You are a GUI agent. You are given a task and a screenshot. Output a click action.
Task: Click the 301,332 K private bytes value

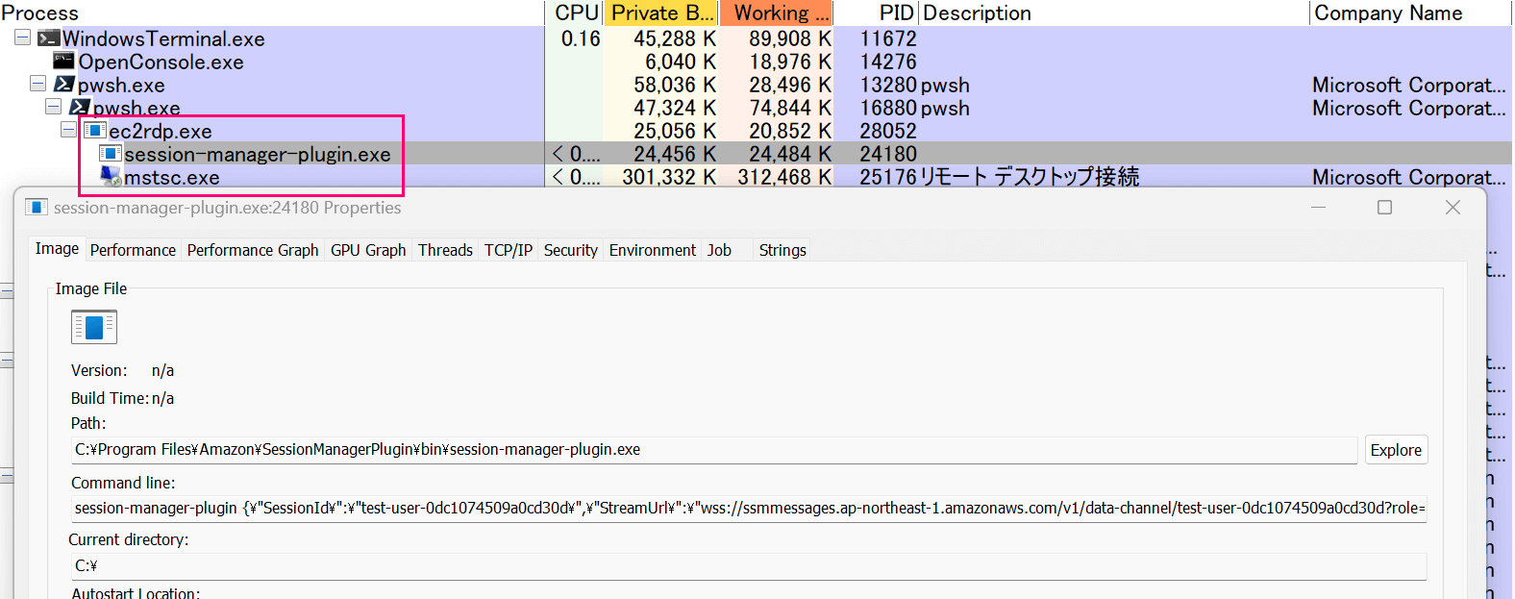click(x=669, y=177)
